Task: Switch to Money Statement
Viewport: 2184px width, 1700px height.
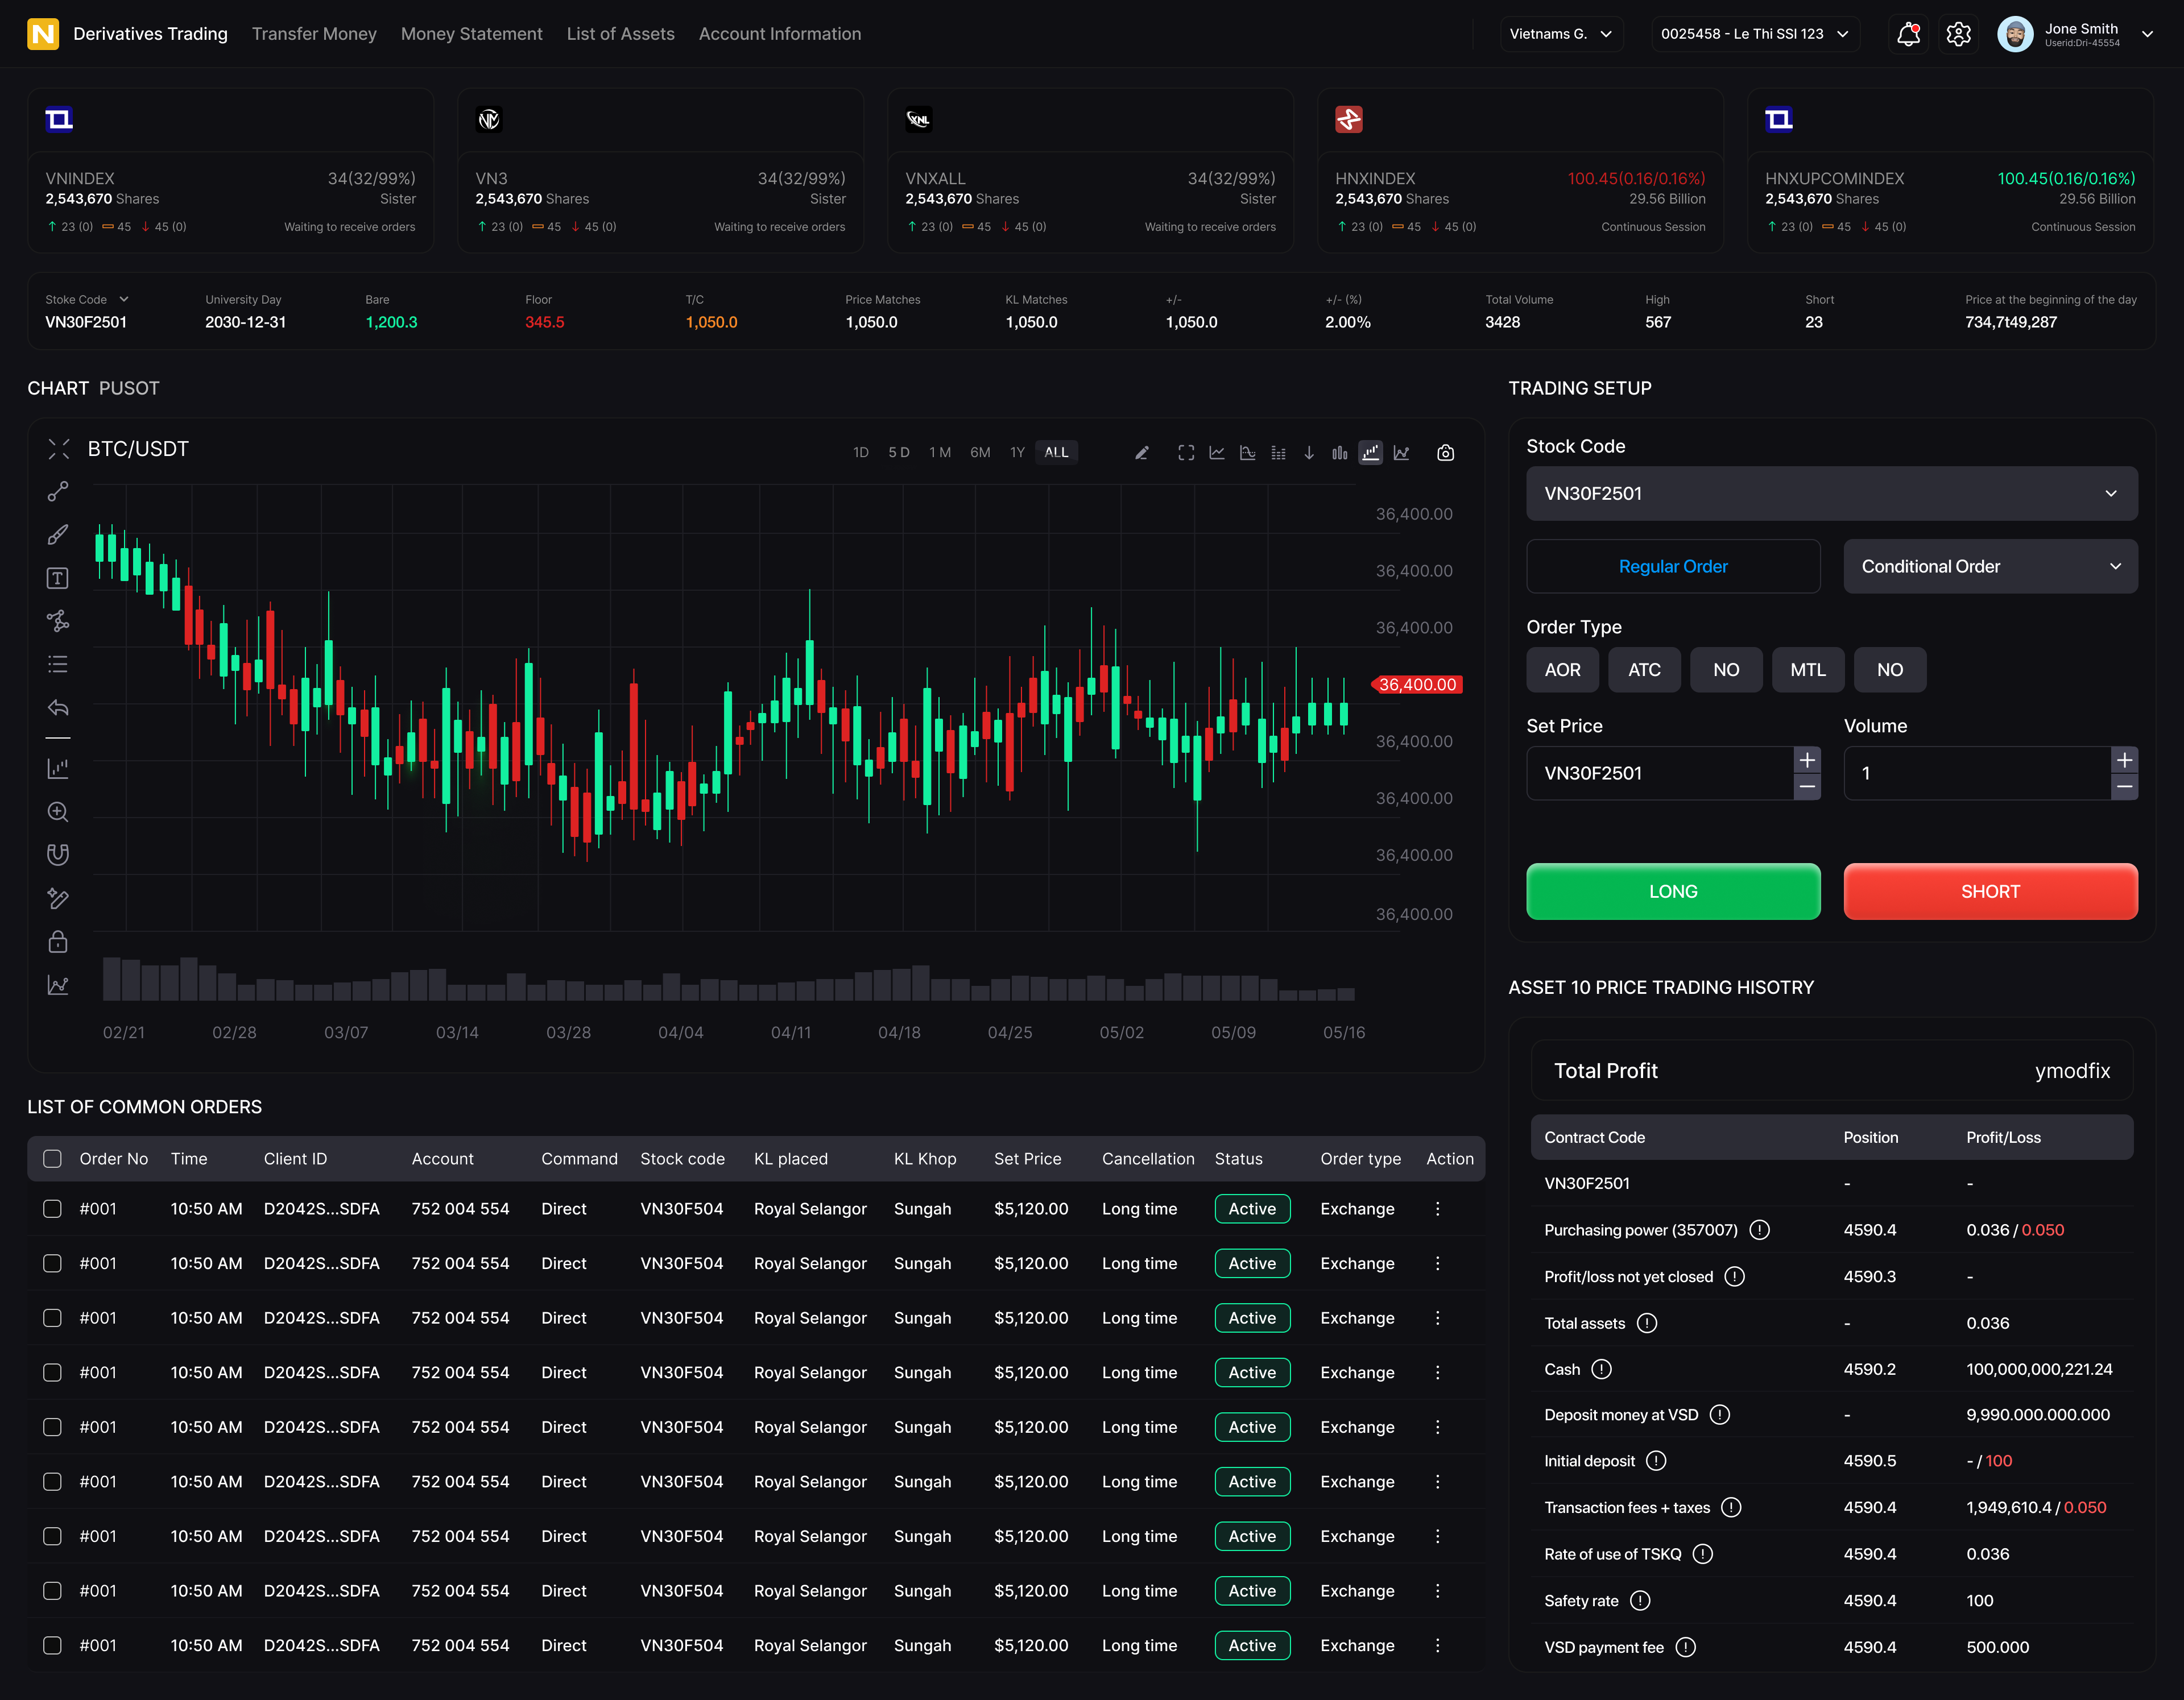Action: 471,33
